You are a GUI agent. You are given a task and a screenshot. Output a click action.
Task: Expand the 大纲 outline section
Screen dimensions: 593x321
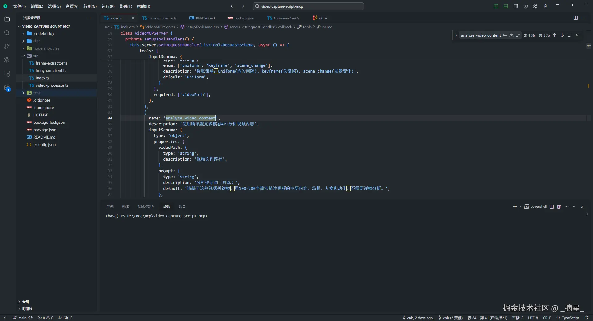coord(19,302)
